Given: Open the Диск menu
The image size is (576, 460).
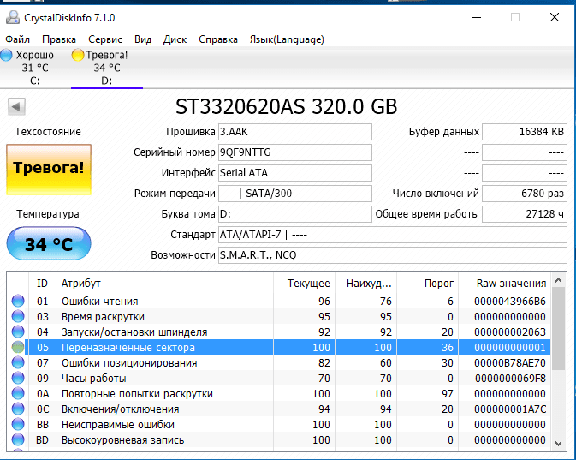Looking at the screenshot, I should [x=175, y=39].
